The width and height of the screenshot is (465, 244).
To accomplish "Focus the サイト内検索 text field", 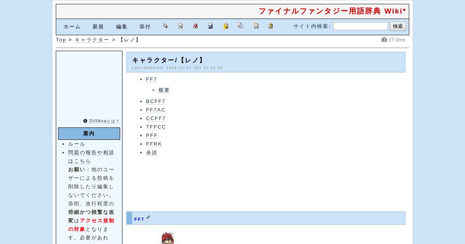I will [x=360, y=26].
